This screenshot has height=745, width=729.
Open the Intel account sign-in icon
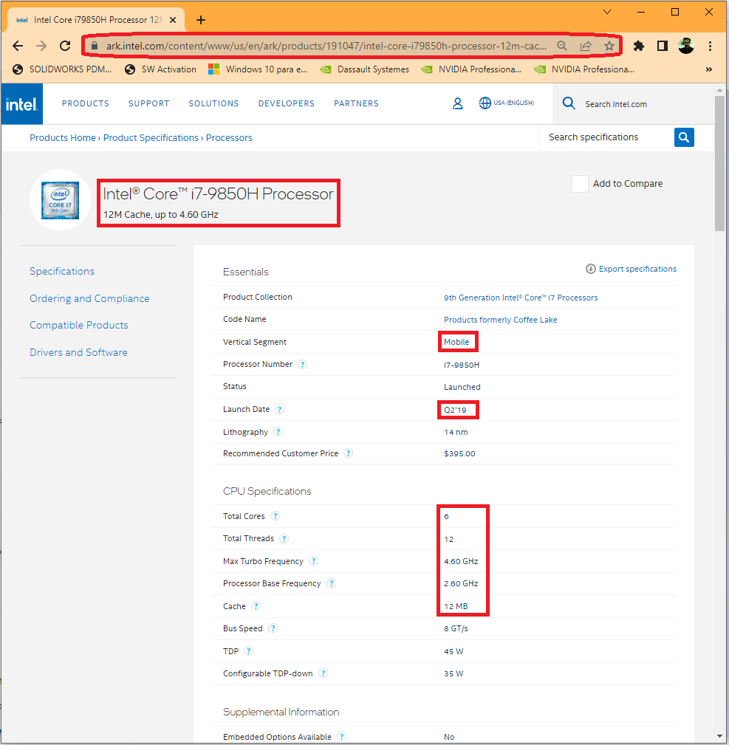click(x=458, y=103)
